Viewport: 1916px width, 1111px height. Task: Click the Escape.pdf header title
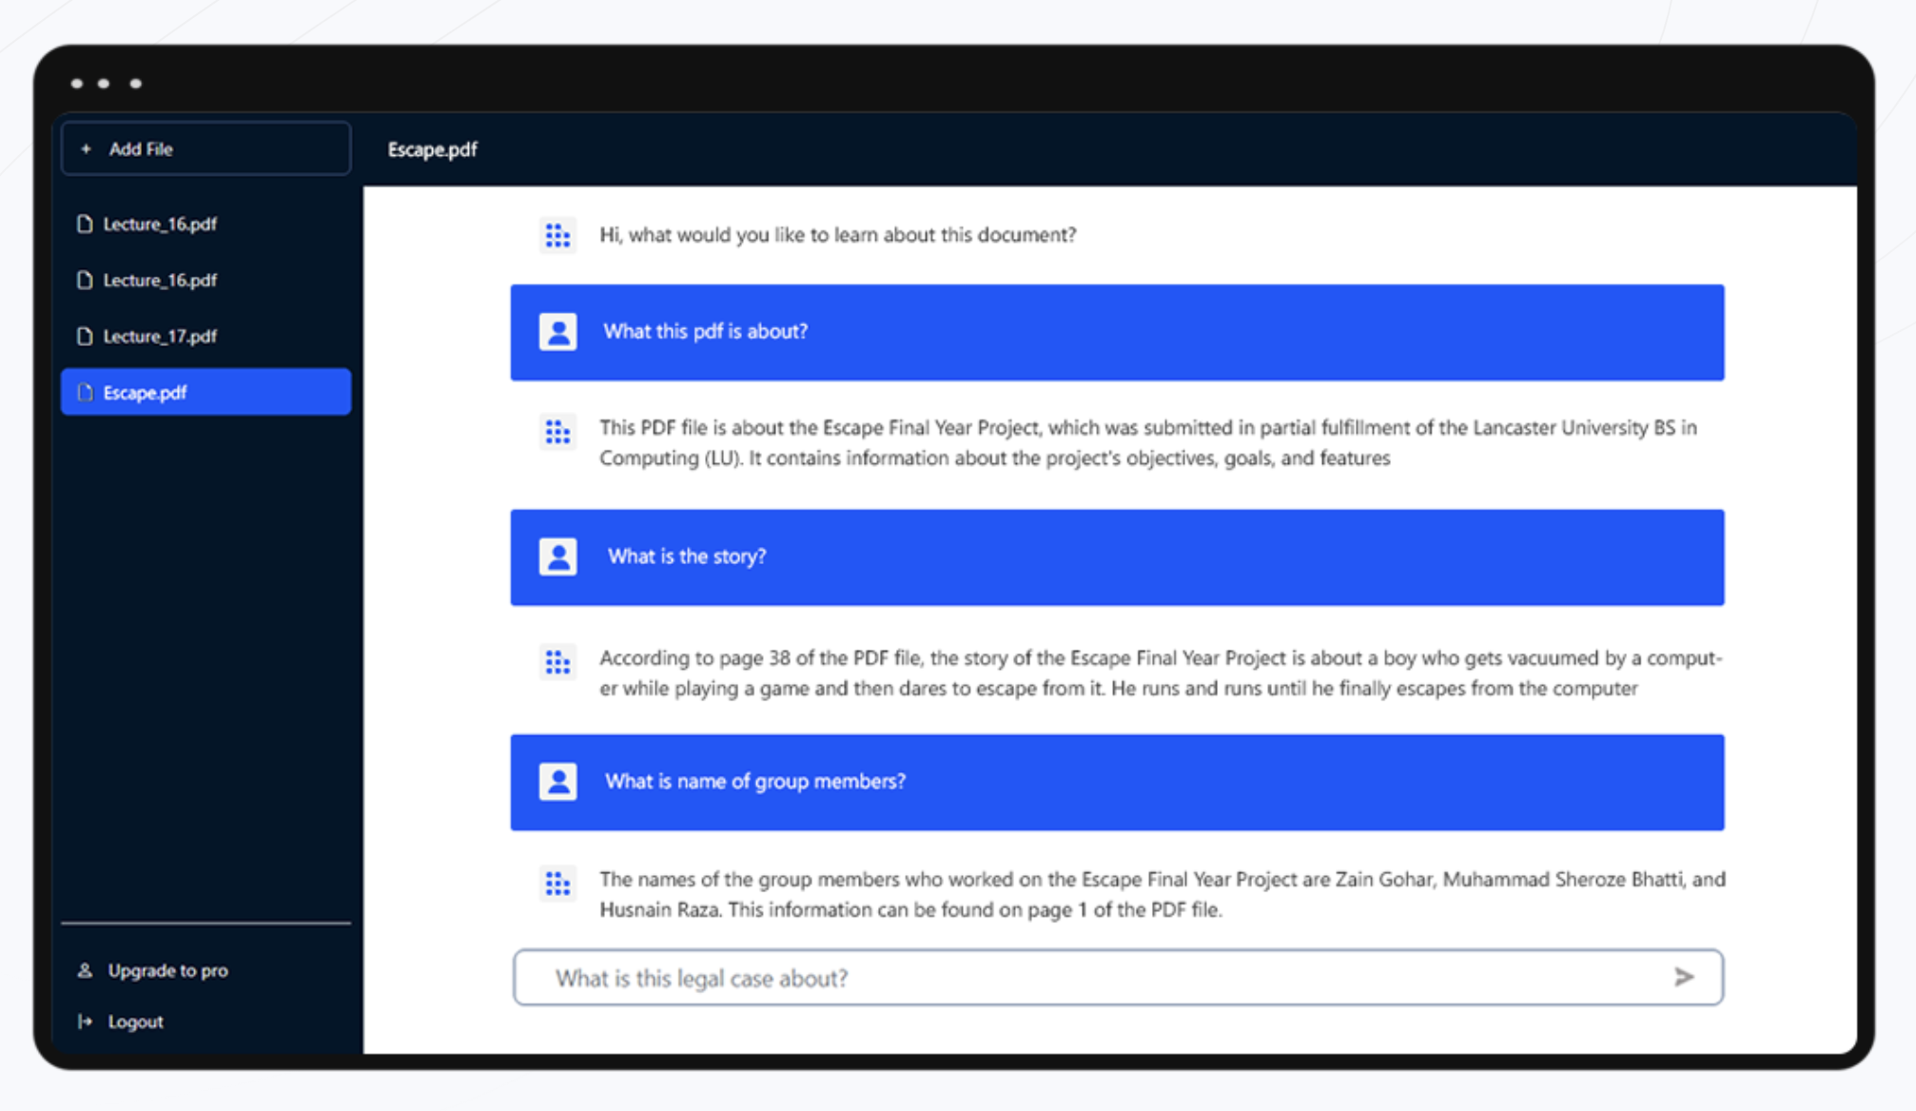click(432, 149)
